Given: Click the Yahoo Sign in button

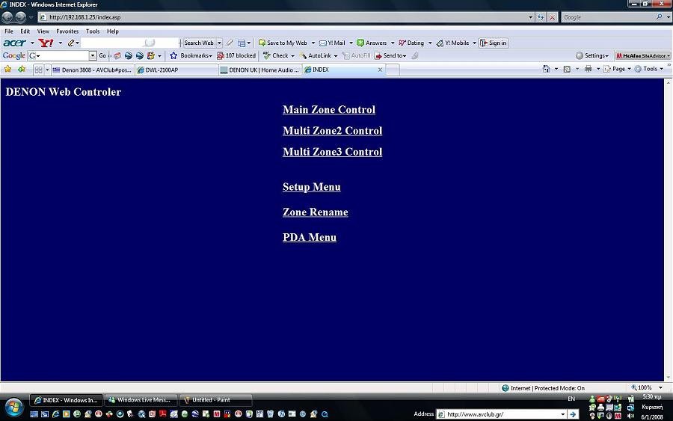Looking at the screenshot, I should coord(494,43).
